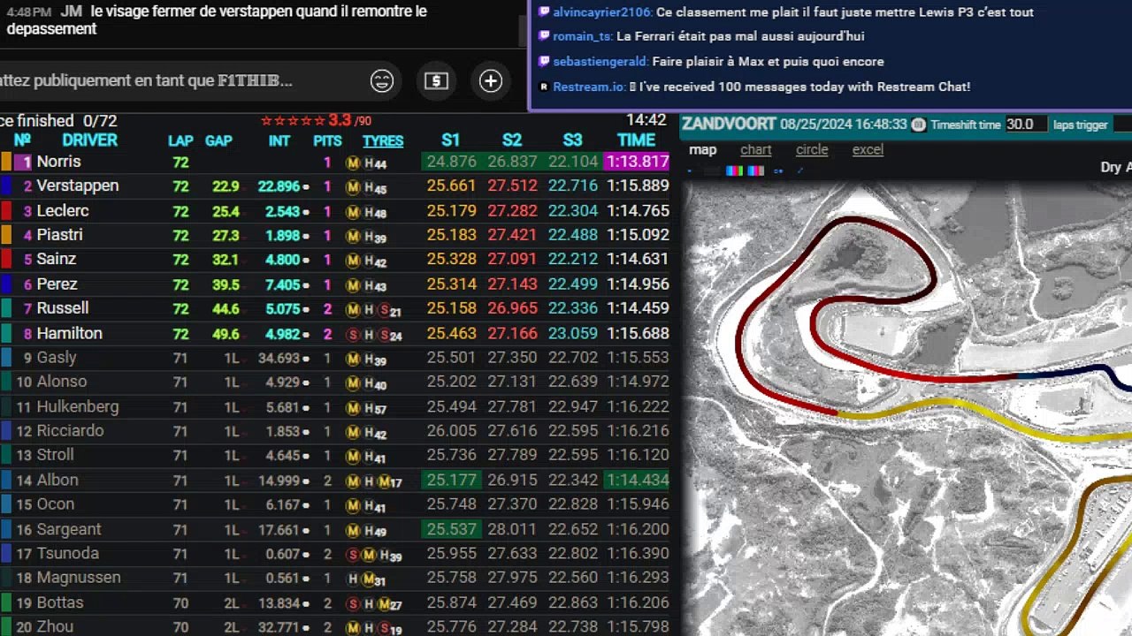Click the medium tyre icon in Norris's row
The image size is (1132, 636).
(x=353, y=163)
